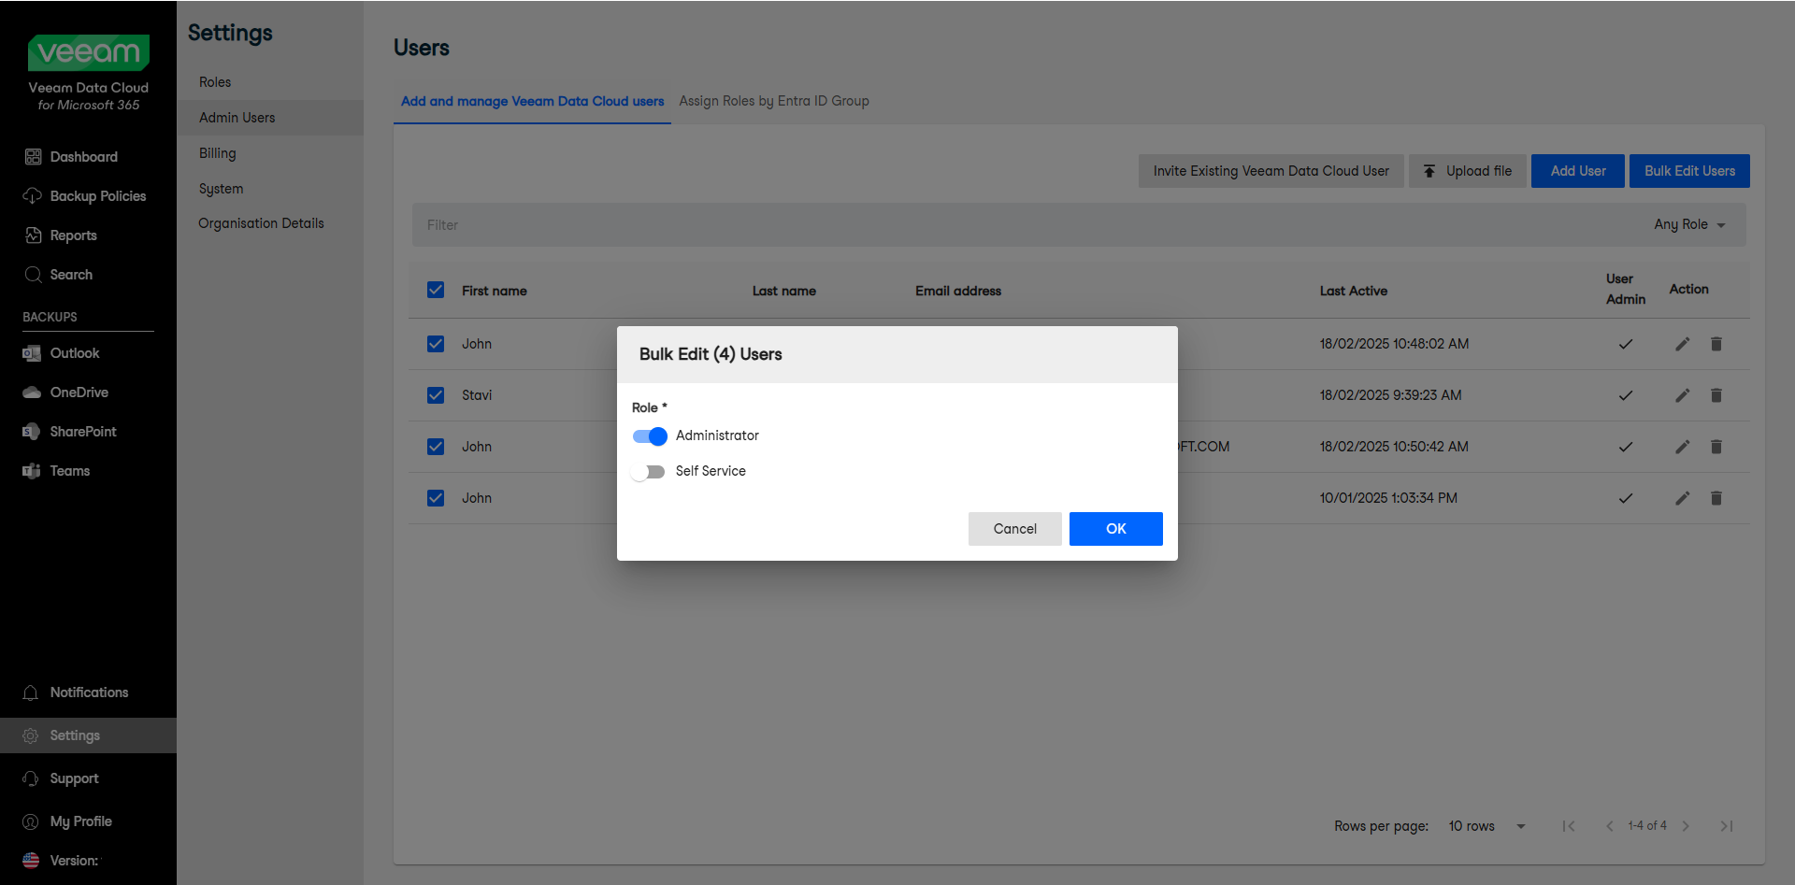Click the US flag language icon
The height and width of the screenshot is (885, 1795).
click(31, 861)
